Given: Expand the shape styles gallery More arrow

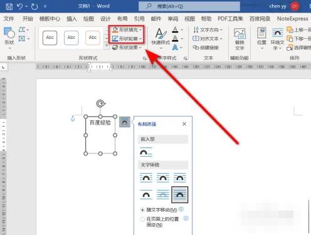Looking at the screenshot, I should [x=107, y=46].
